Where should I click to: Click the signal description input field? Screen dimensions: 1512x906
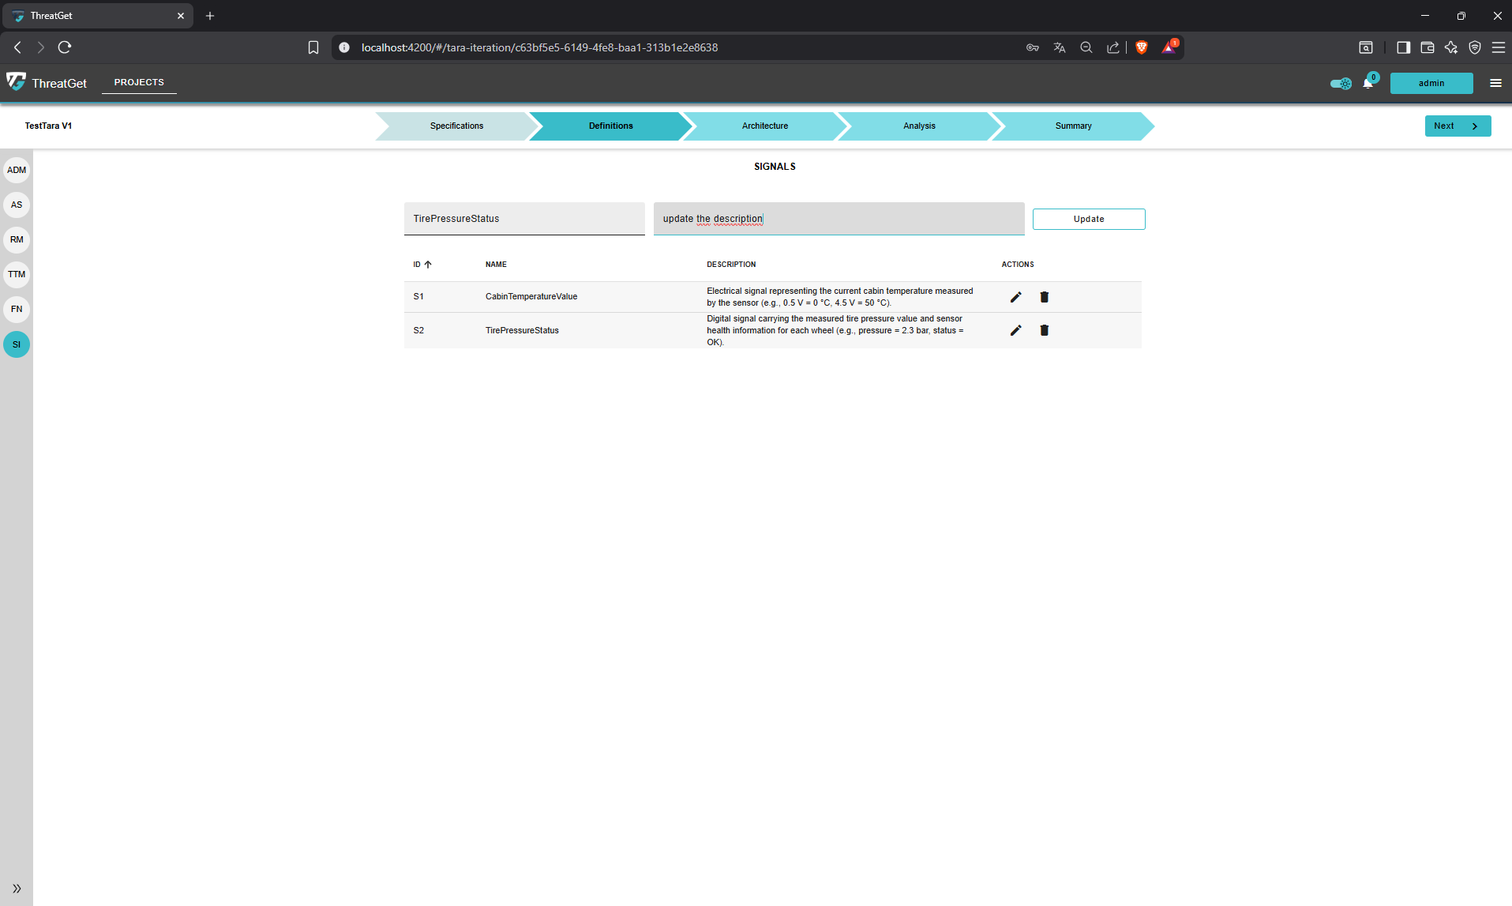[838, 219]
